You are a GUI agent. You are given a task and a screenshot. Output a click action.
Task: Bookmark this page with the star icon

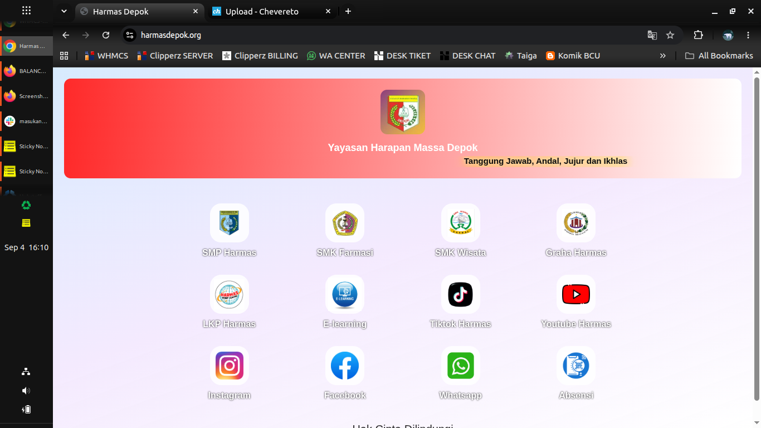point(670,35)
